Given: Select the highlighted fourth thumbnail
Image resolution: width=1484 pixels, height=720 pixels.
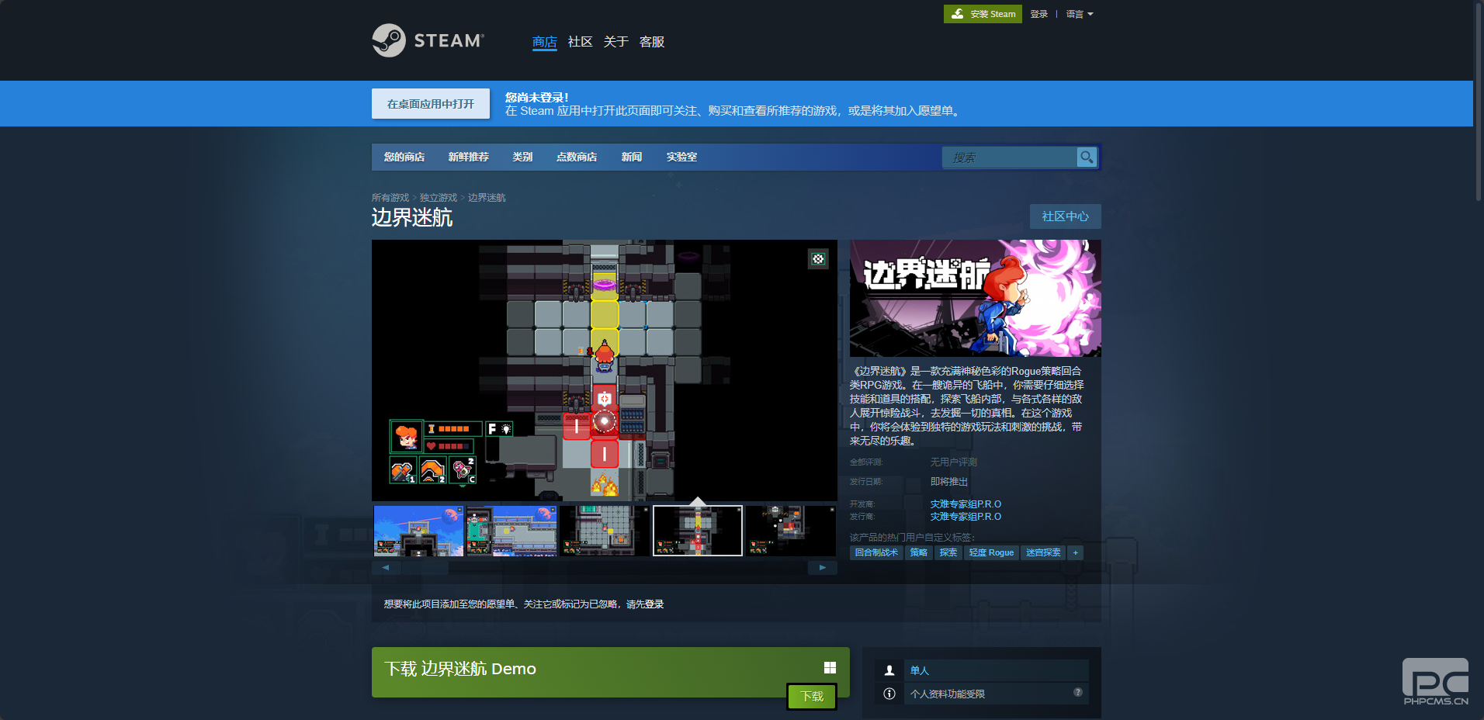Looking at the screenshot, I should pyautogui.click(x=698, y=531).
